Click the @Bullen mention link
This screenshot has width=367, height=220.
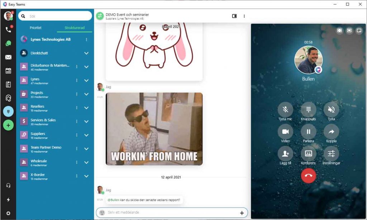(113, 200)
